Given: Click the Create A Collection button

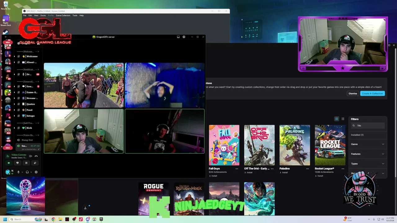Looking at the screenshot, I should (372, 94).
